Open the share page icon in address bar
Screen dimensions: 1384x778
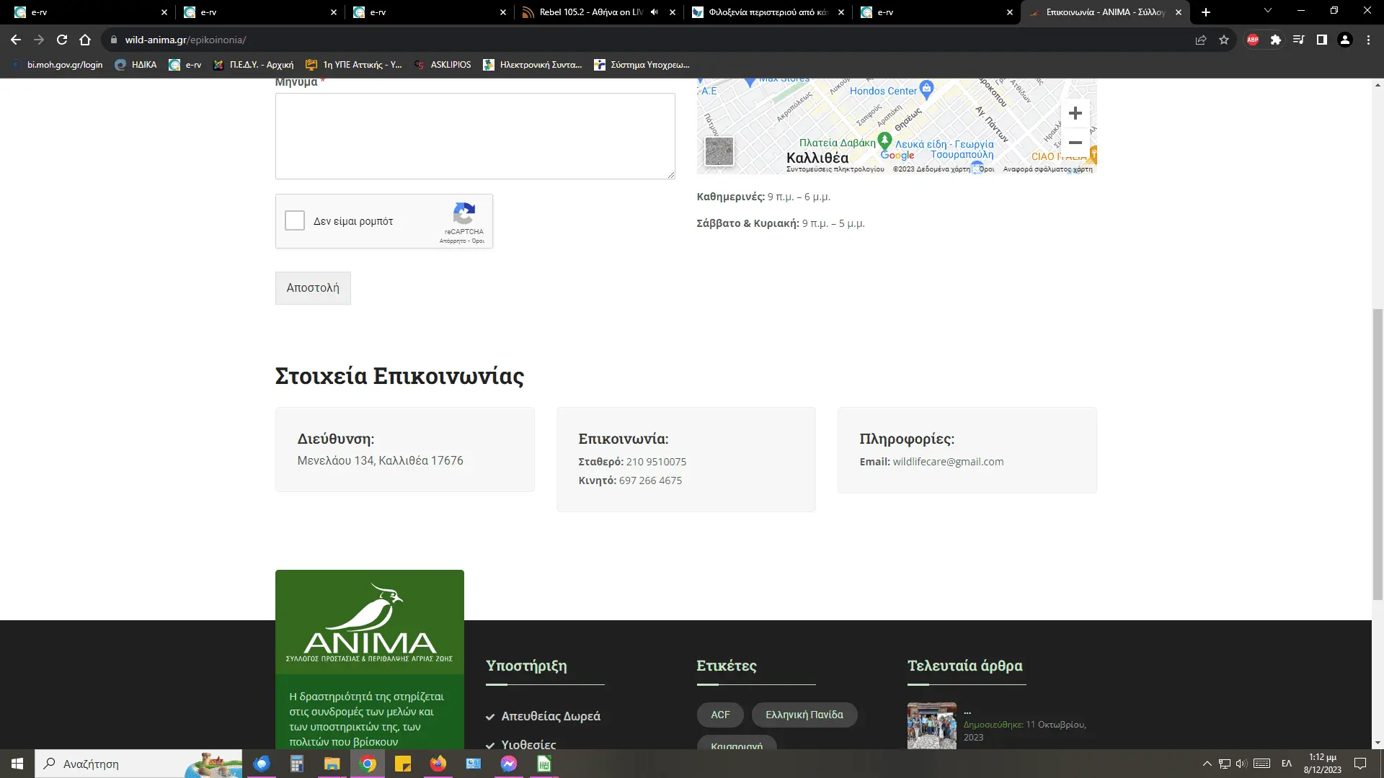tap(1201, 40)
